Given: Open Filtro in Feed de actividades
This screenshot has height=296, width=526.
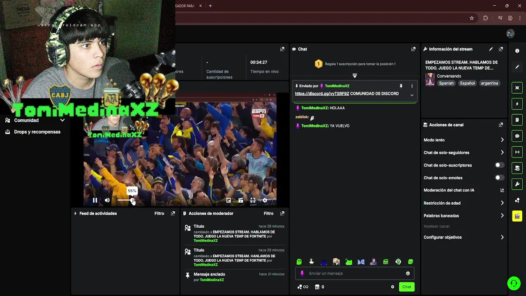Looking at the screenshot, I should pos(159,213).
